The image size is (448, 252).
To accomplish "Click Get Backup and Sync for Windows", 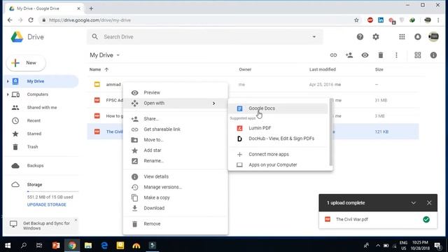I will tap(46, 225).
